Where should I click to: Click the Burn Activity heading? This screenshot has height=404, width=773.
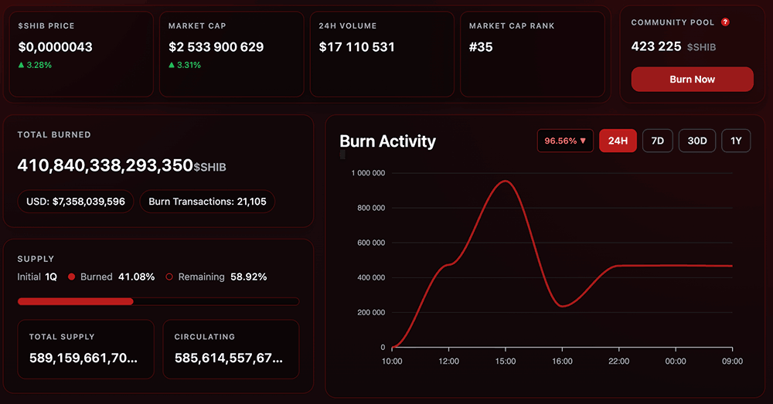point(387,141)
